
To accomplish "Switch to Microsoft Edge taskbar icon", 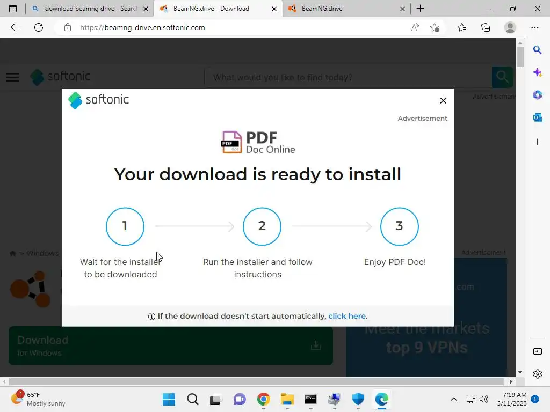I will tap(382, 399).
